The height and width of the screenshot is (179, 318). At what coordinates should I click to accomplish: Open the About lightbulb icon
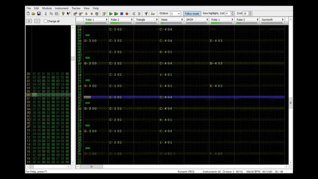pos(63,14)
